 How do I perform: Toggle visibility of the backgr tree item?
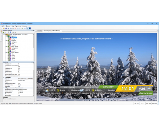click(9, 39)
